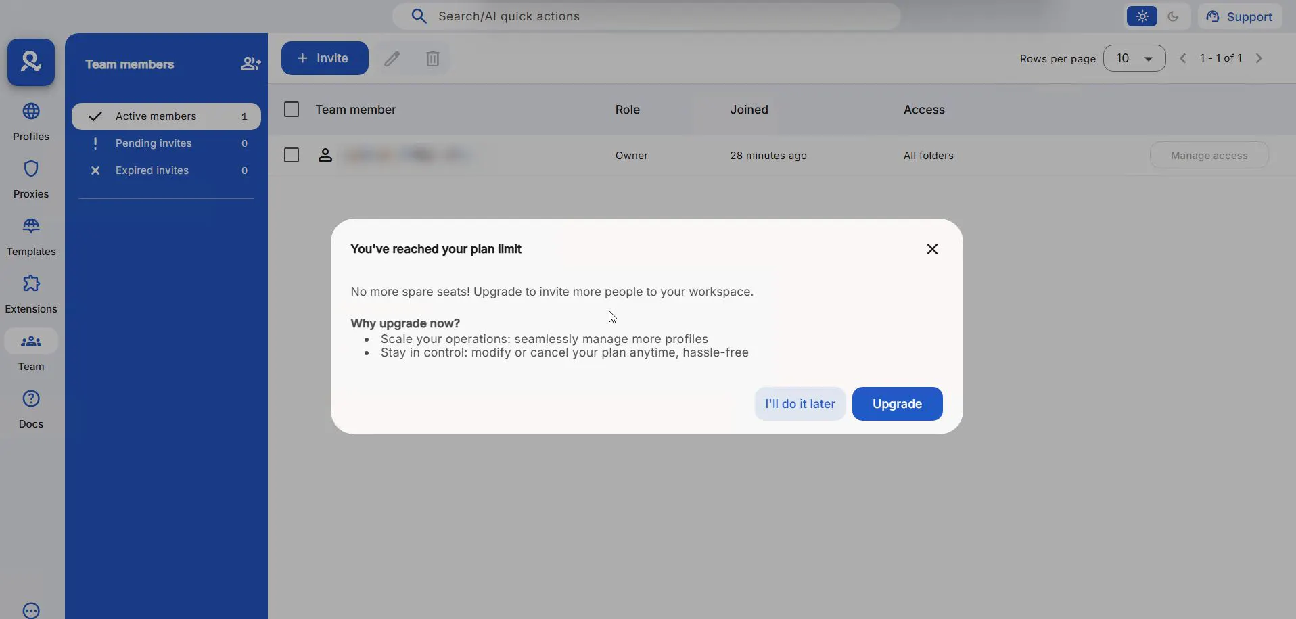Screen dimensions: 1296x619
Task: Open the Proxies shield icon
Action: pyautogui.click(x=31, y=169)
